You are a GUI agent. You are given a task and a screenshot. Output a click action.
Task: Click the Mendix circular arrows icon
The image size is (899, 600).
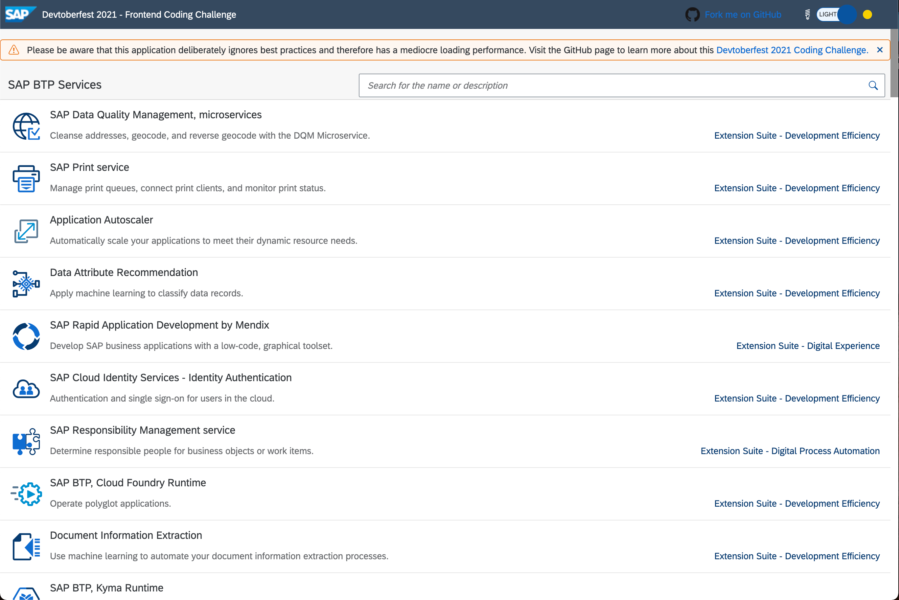click(x=26, y=336)
